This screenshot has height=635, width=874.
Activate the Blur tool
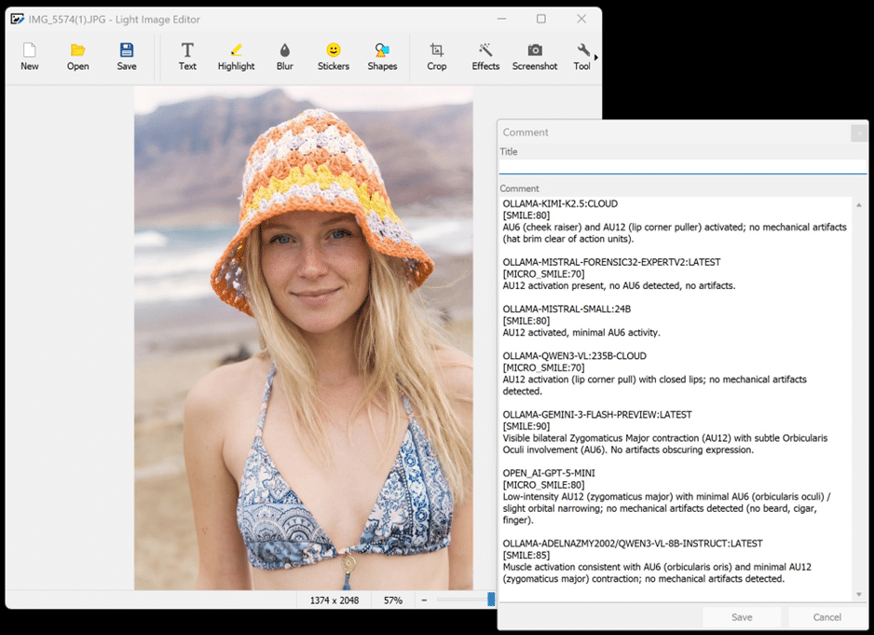click(x=284, y=56)
